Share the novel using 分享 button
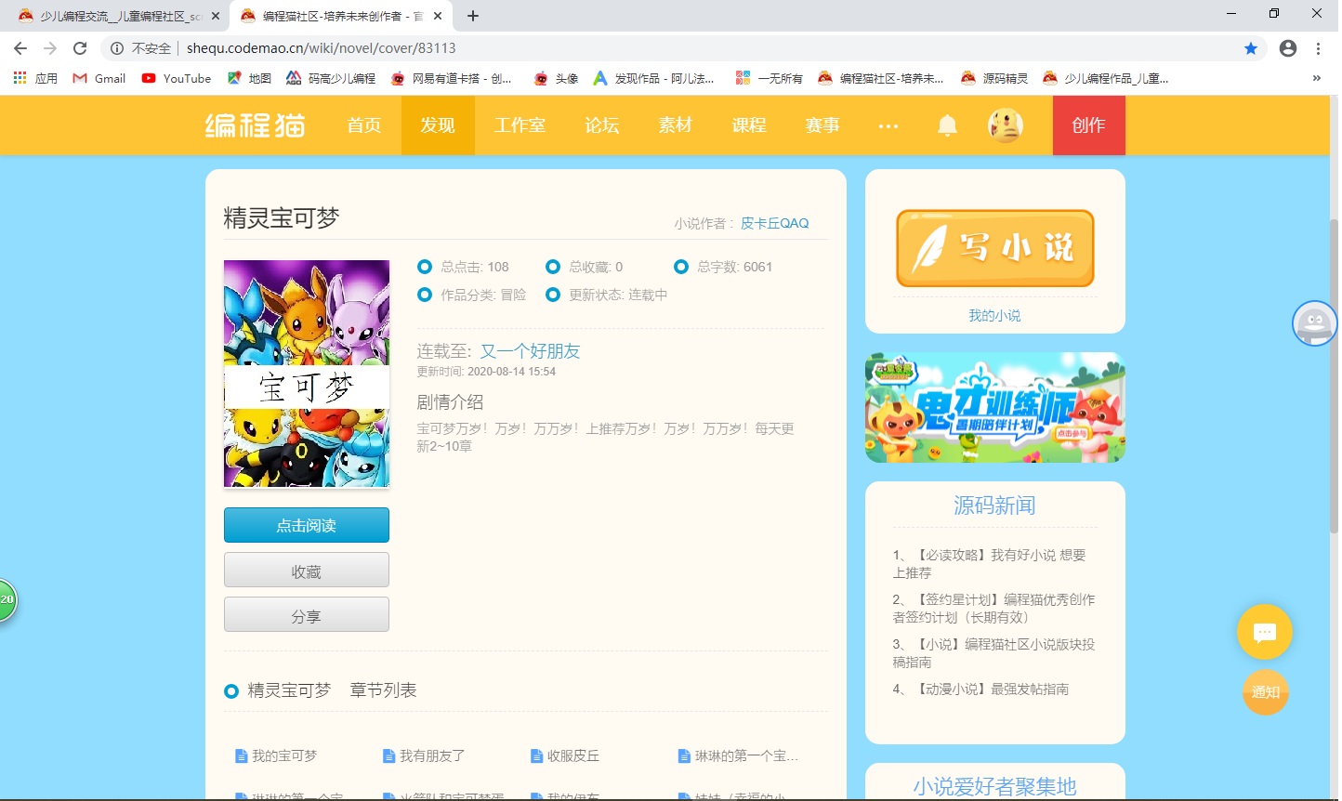Viewport: 1342px width, 801px height. [307, 614]
